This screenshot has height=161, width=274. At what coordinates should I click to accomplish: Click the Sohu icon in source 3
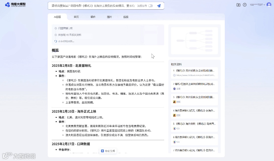tap(174, 102)
